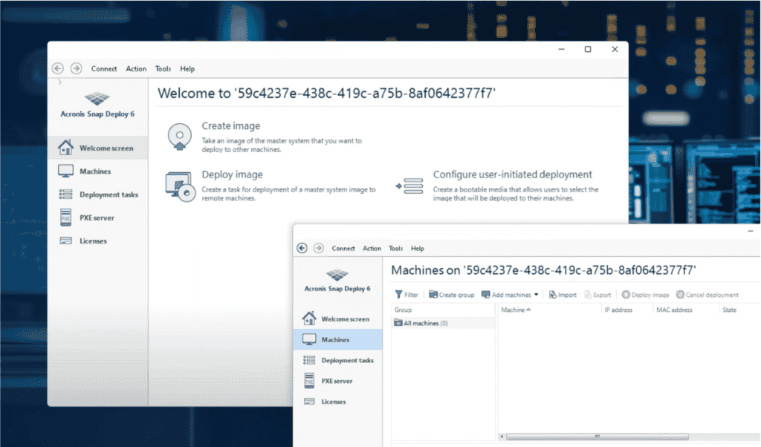Click the State column header
The width and height of the screenshot is (761, 447).
[730, 310]
